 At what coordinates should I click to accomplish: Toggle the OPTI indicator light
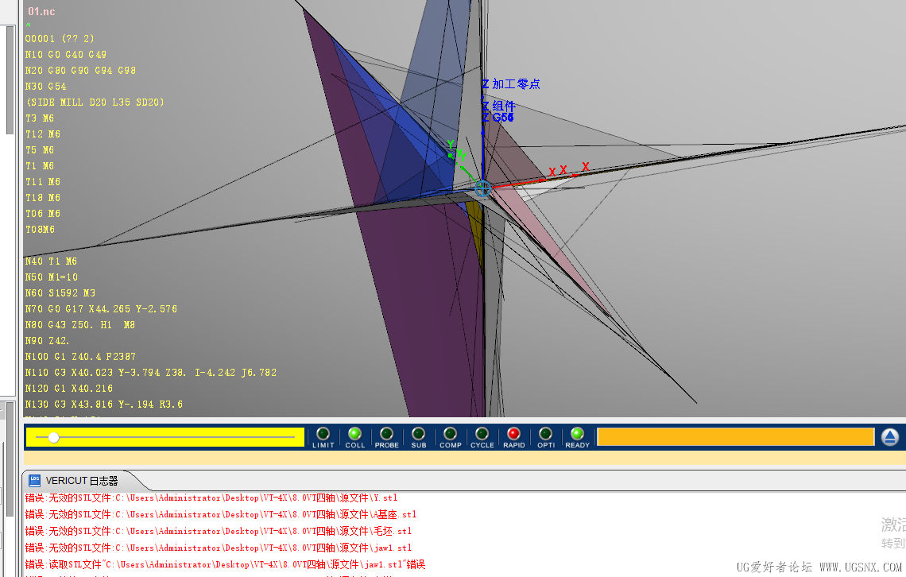tap(546, 436)
